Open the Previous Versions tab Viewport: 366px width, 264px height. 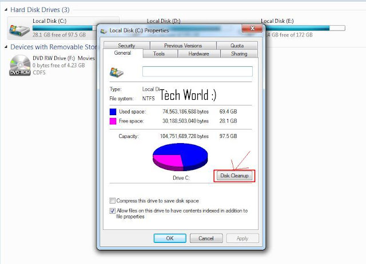pos(183,46)
